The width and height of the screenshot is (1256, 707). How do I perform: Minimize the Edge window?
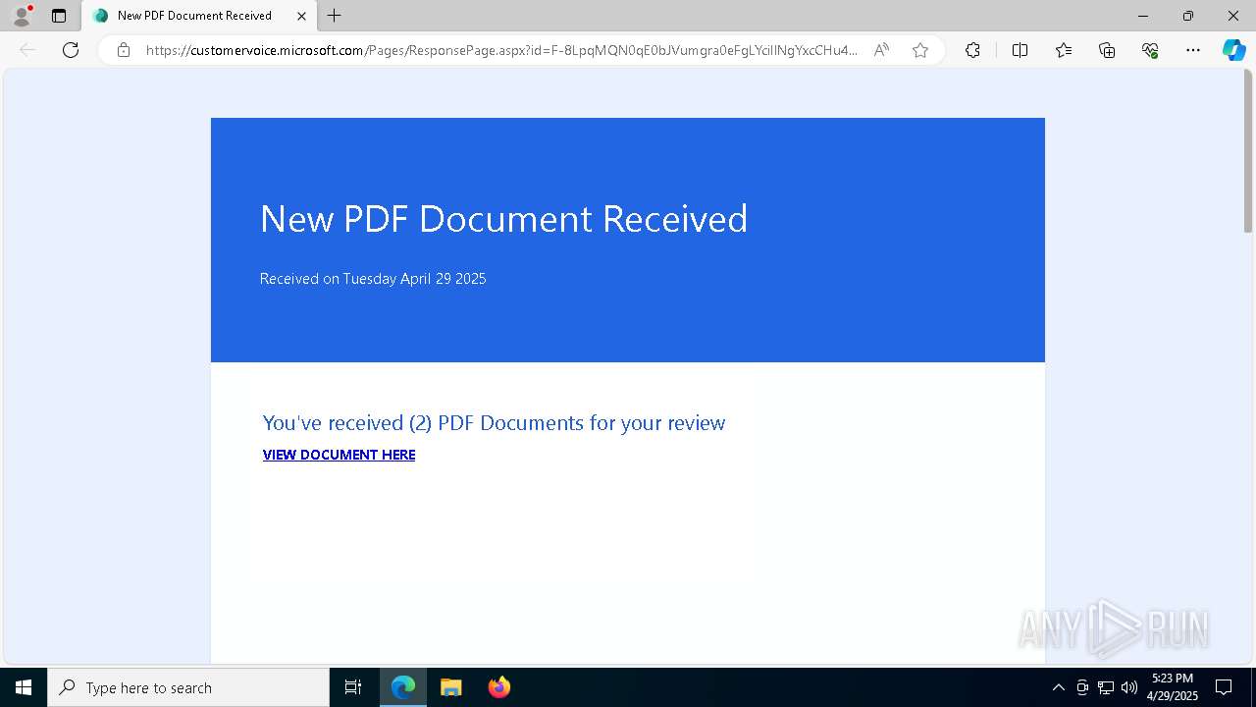coord(1143,16)
